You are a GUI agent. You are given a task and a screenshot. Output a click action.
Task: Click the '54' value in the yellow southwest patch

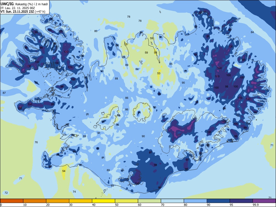(x=64, y=171)
